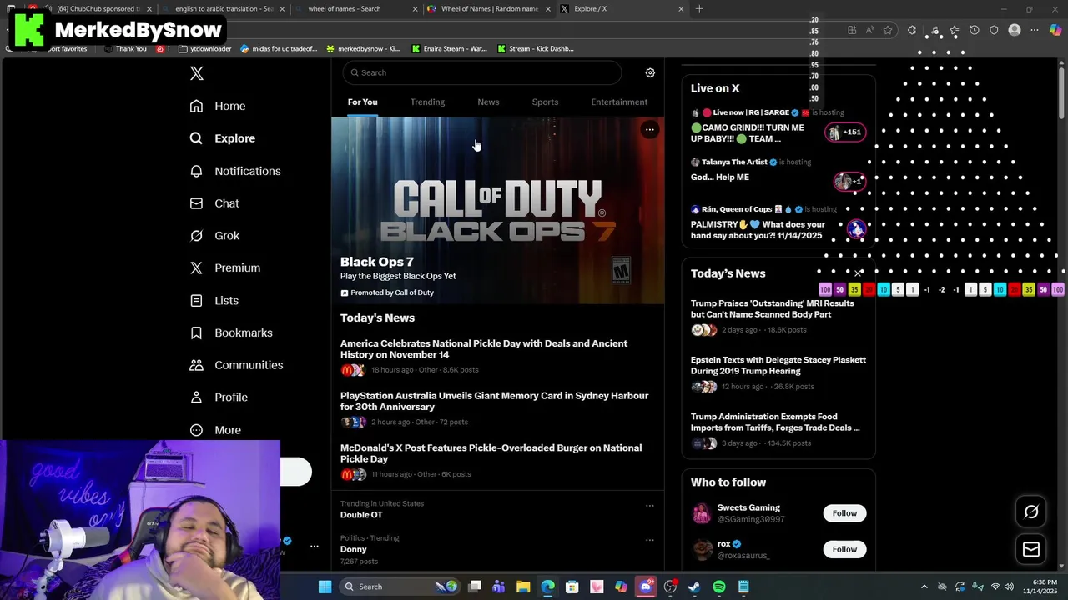1068x600 pixels.
Task: Open a new browser tab
Action: [699, 9]
